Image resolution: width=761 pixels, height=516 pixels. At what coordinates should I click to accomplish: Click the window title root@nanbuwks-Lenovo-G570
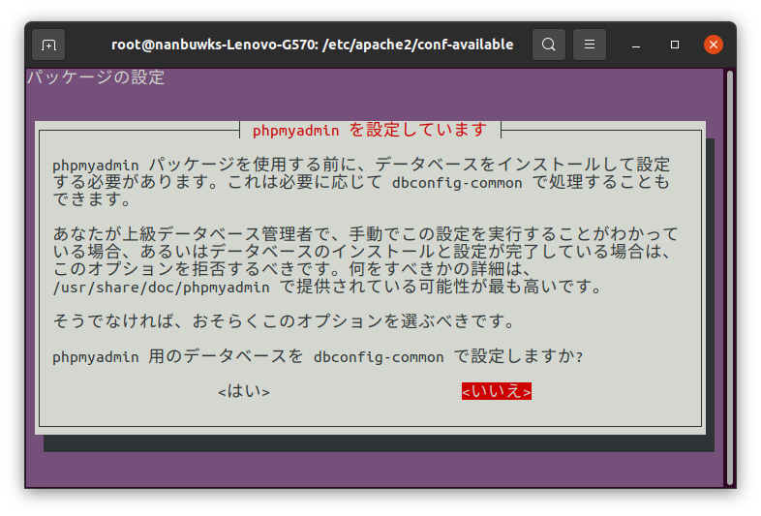(313, 45)
